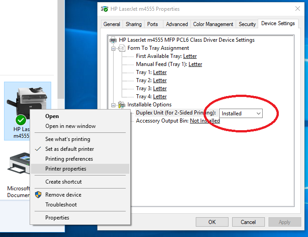Click the Tray 1 Letter link
308x237 pixels.
[159, 72]
